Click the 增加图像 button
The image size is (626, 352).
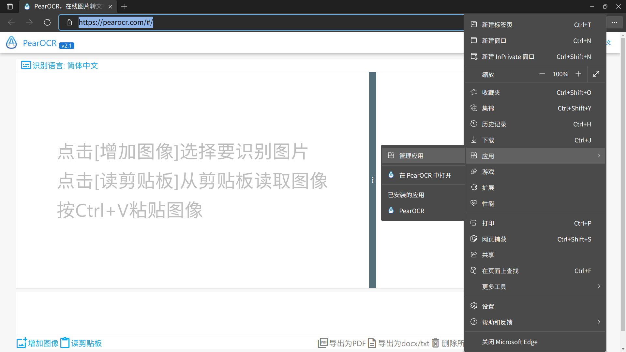(37, 343)
